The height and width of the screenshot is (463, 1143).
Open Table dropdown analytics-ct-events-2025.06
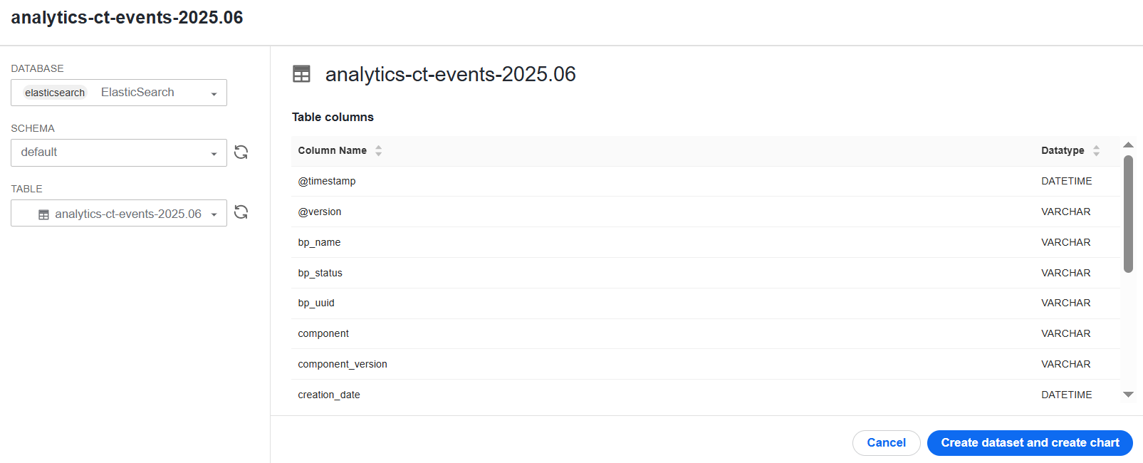click(119, 213)
